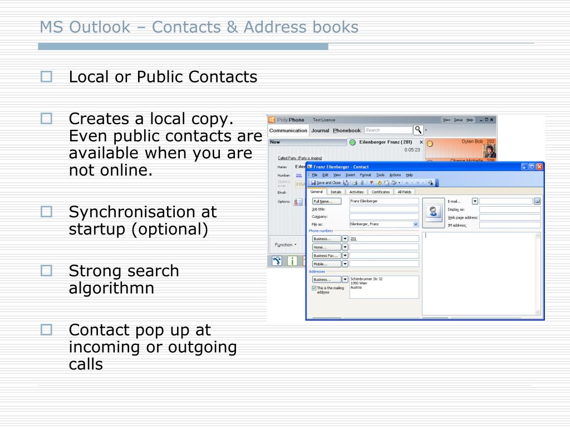Open the E-mail type dropdown arrow
Viewport: 570px width, 428px height.
pyautogui.click(x=475, y=201)
